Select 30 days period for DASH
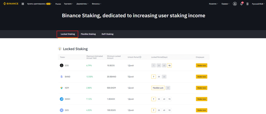The height and width of the screenshot is (114, 266). [x=159, y=99]
